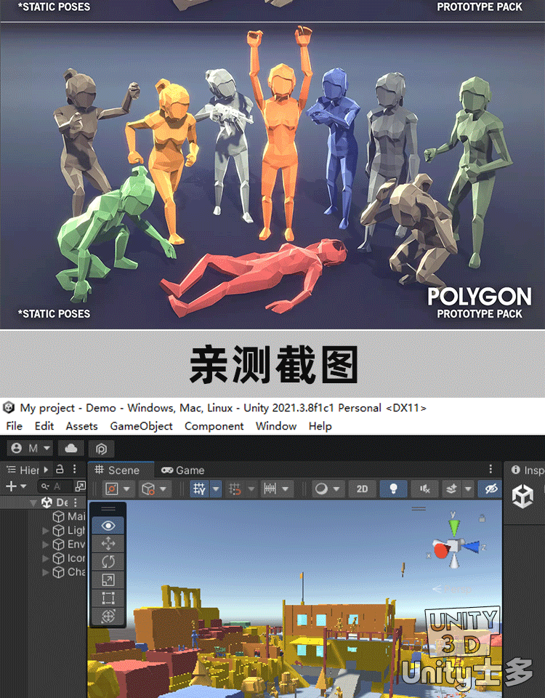Open the GameObject menu
The image size is (545, 698).
click(141, 426)
